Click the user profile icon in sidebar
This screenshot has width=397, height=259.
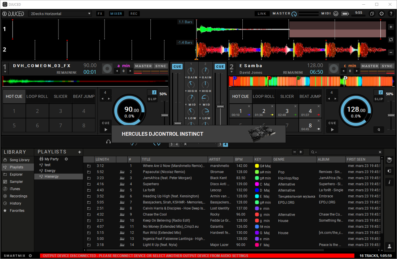click(x=389, y=246)
